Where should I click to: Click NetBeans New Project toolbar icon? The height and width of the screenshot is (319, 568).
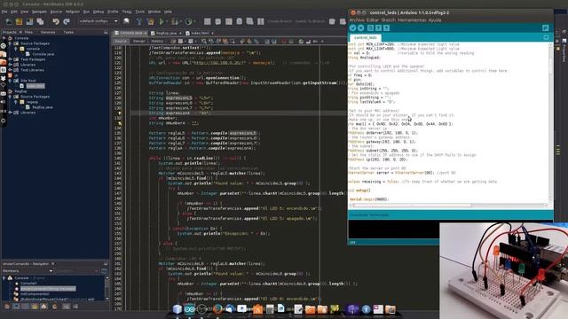point(19,21)
